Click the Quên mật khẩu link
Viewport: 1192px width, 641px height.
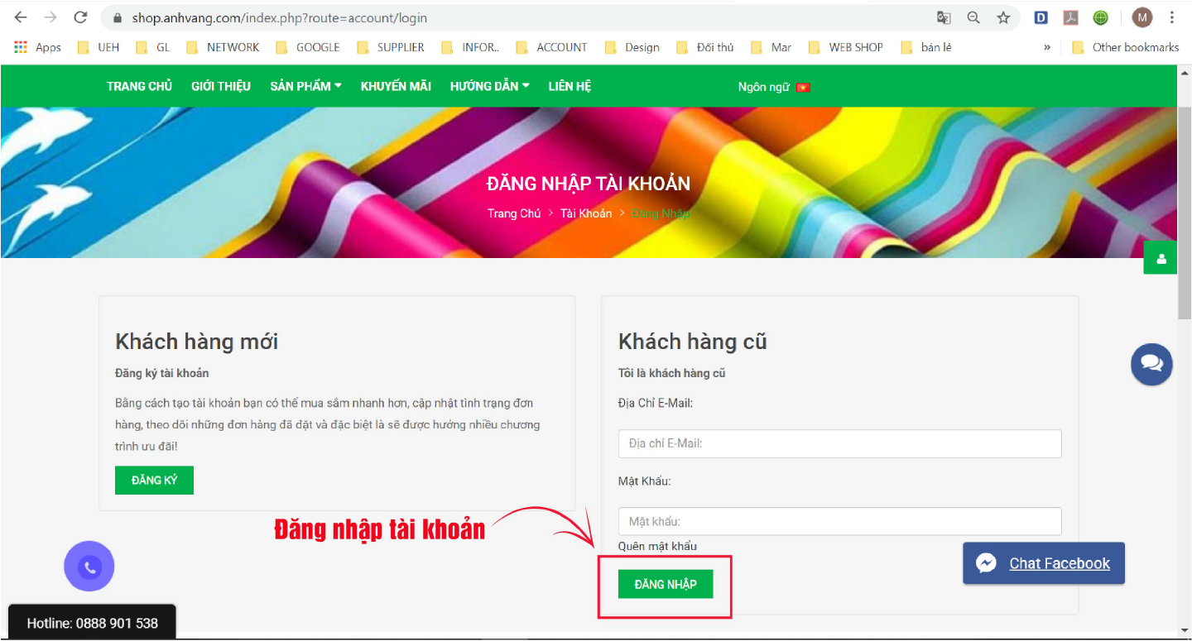657,546
